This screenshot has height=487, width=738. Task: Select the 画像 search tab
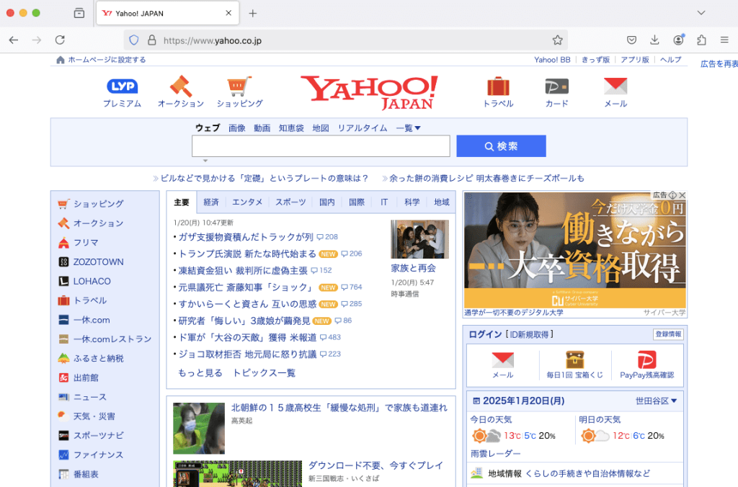point(237,128)
